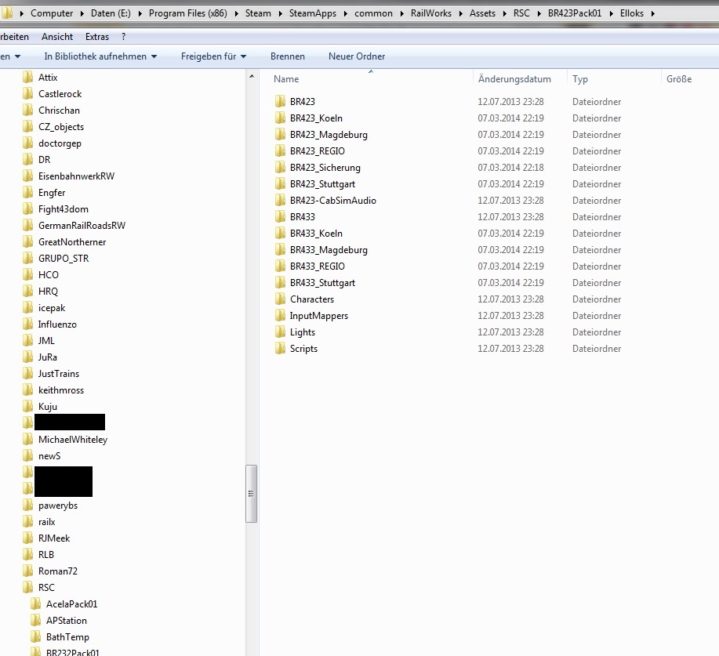Click the AcelaPack01 folder icon in tree
The width and height of the screenshot is (719, 656).
point(36,603)
